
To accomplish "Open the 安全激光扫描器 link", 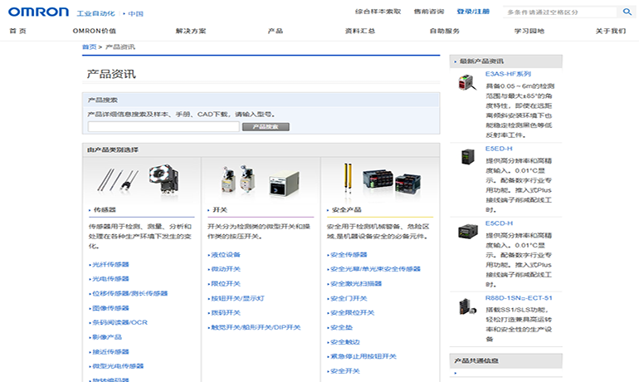I will (356, 283).
